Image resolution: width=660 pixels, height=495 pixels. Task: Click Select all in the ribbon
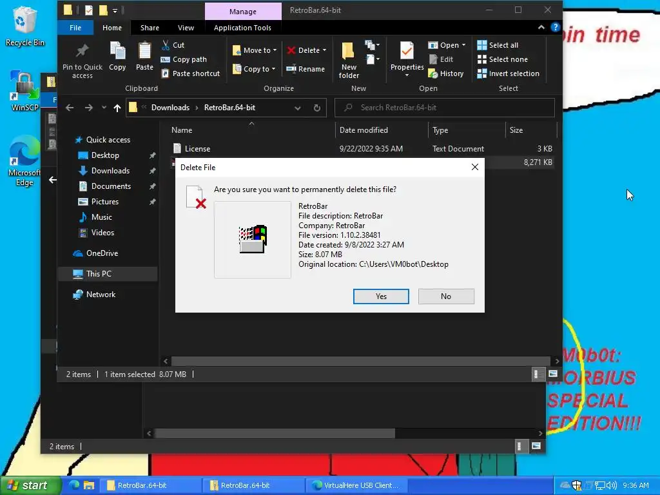tap(498, 45)
